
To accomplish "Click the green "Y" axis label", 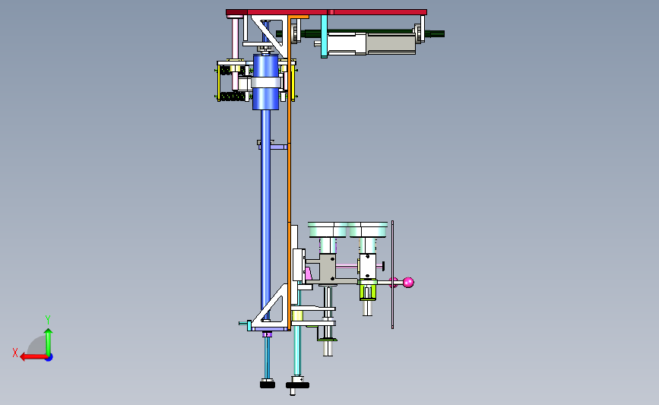I will (47, 320).
